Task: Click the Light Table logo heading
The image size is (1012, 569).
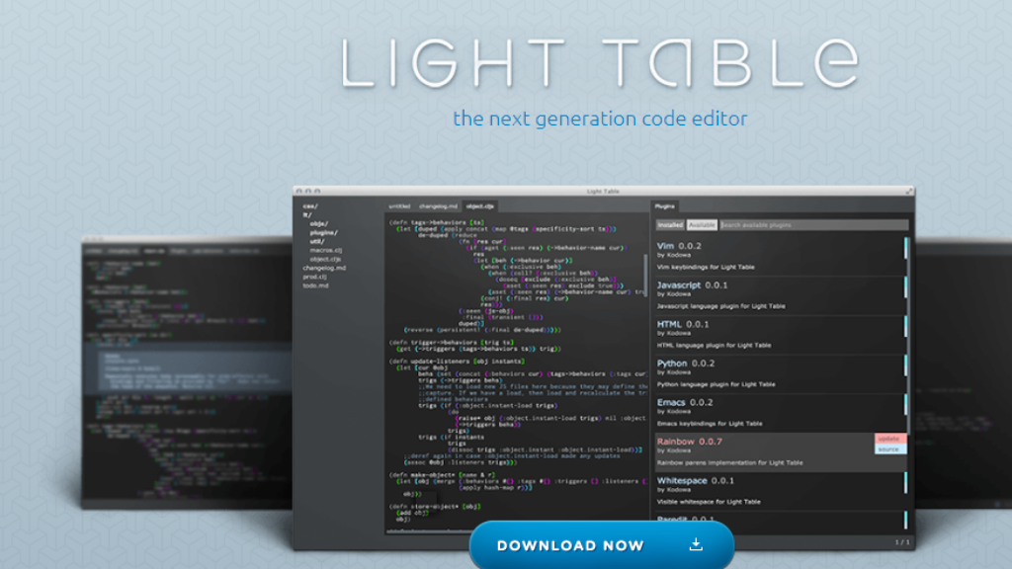Action: pyautogui.click(x=600, y=62)
